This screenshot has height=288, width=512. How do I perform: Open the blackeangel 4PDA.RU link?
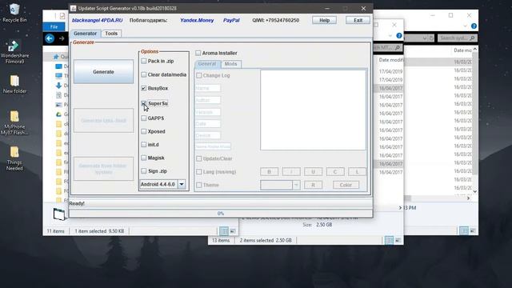point(98,20)
